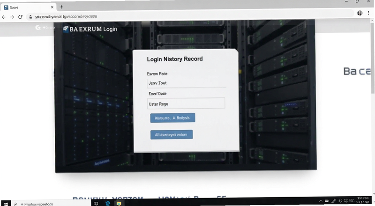The width and height of the screenshot is (375, 206).
Task: Open a new tab with plus button
Action: 61,7
